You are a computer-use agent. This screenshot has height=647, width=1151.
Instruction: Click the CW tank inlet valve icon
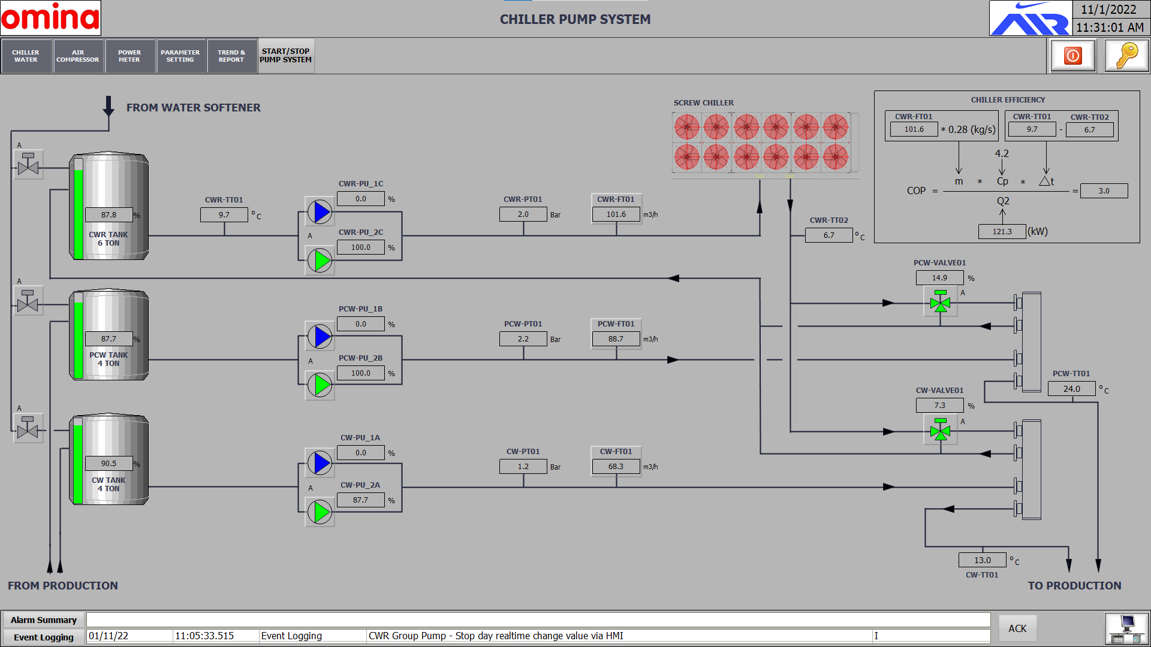pyautogui.click(x=28, y=428)
